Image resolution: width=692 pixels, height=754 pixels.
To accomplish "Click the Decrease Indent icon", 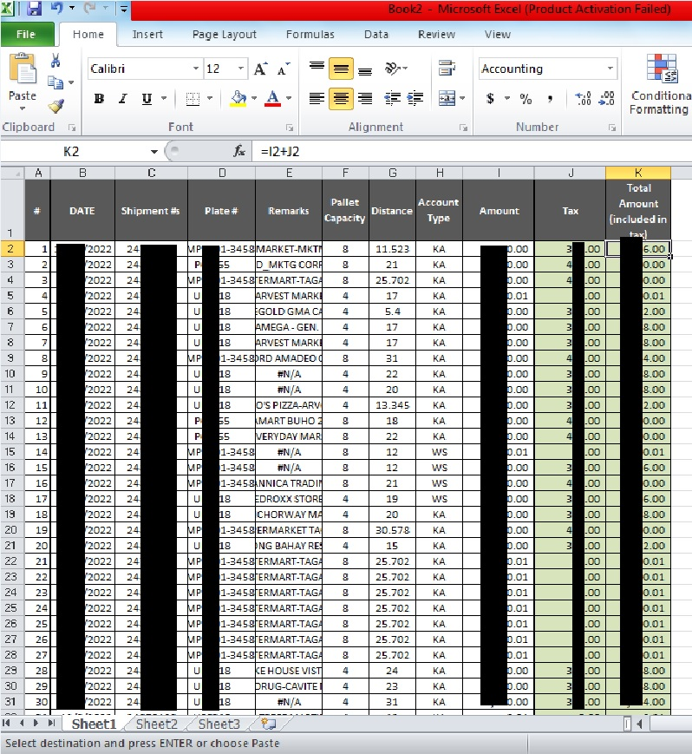I will [393, 98].
